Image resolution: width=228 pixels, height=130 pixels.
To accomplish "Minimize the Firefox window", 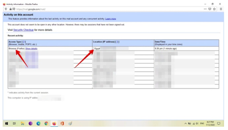I will 205,4.
